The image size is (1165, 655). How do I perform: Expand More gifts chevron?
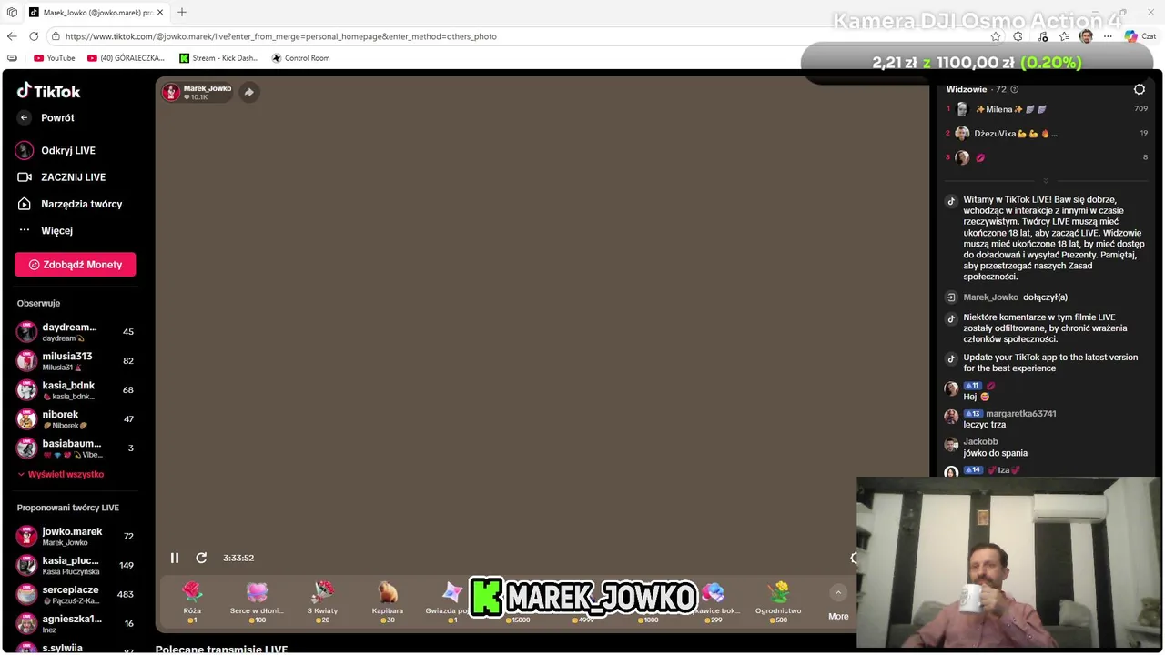(838, 593)
